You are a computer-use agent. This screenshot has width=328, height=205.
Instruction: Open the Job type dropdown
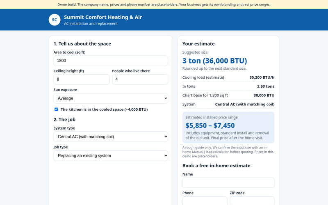tap(111, 156)
